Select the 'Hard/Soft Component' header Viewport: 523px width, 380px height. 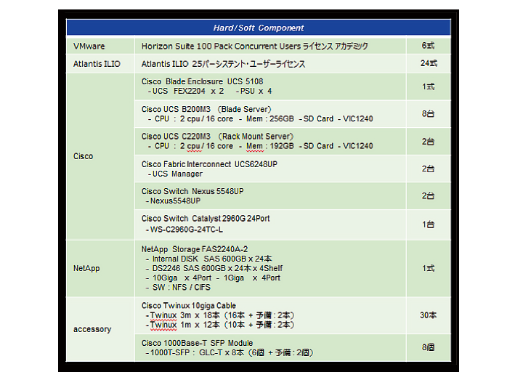coord(259,28)
